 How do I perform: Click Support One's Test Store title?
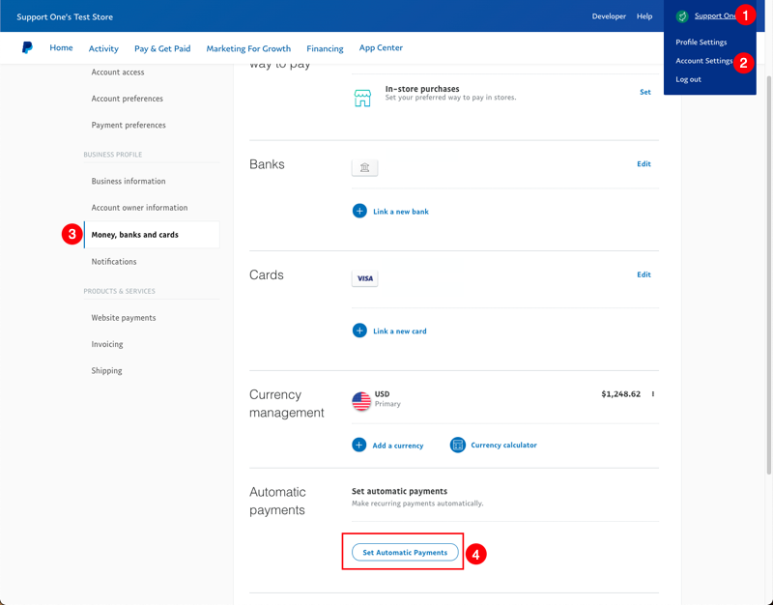[65, 16]
